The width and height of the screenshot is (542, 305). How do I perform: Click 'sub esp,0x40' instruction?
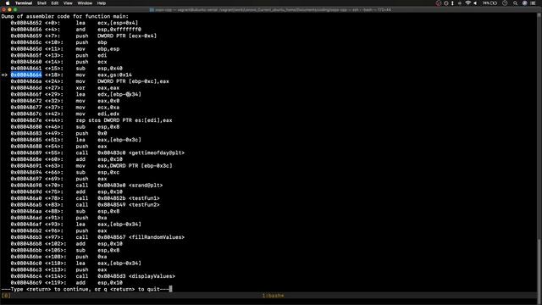(x=99, y=69)
